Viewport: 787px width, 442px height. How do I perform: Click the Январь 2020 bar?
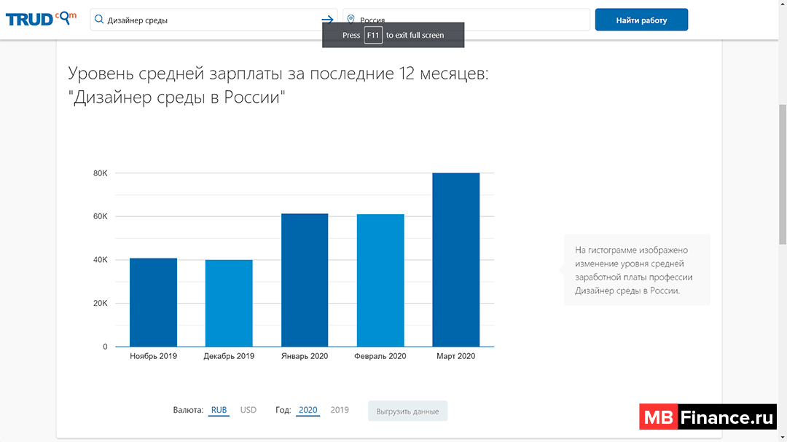tap(305, 280)
